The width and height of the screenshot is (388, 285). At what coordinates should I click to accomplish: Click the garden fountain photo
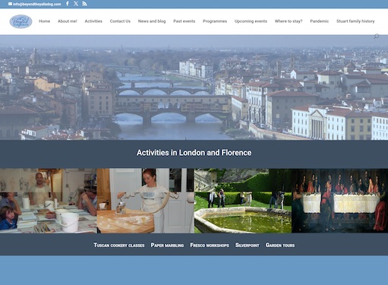pos(243,201)
